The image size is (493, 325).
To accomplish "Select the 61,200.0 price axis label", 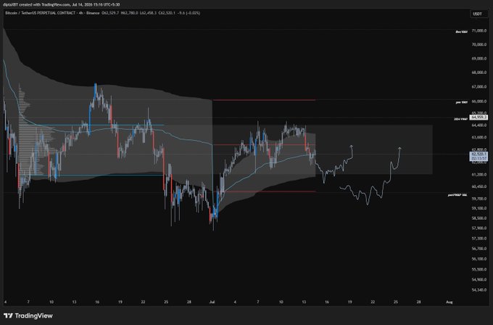I will [x=478, y=174].
